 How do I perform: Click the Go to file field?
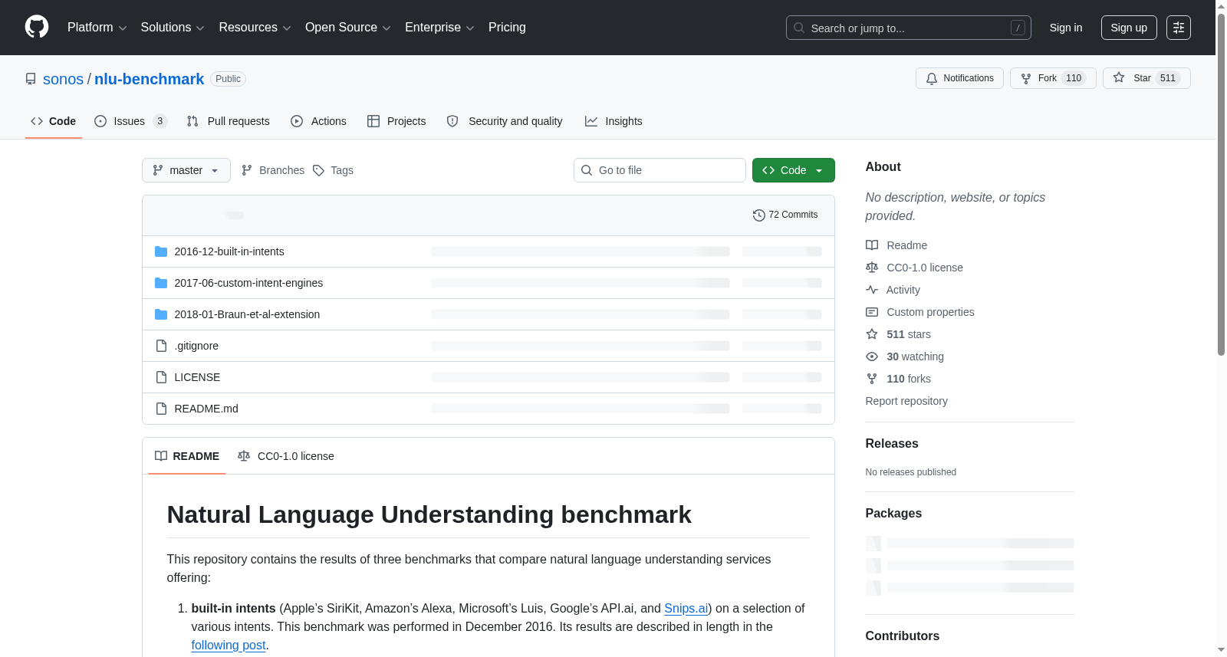click(x=660, y=170)
